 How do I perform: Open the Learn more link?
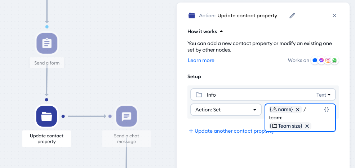coord(201,60)
